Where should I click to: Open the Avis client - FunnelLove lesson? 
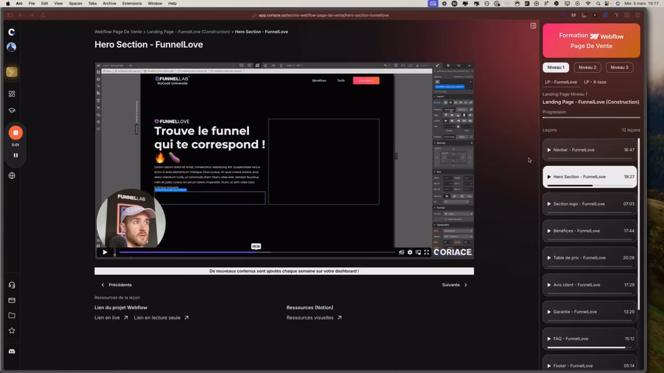[590, 284]
